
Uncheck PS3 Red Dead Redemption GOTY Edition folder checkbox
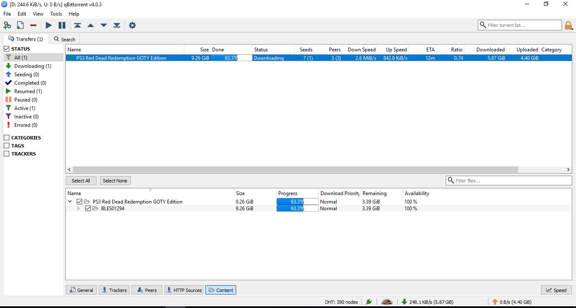click(x=79, y=202)
